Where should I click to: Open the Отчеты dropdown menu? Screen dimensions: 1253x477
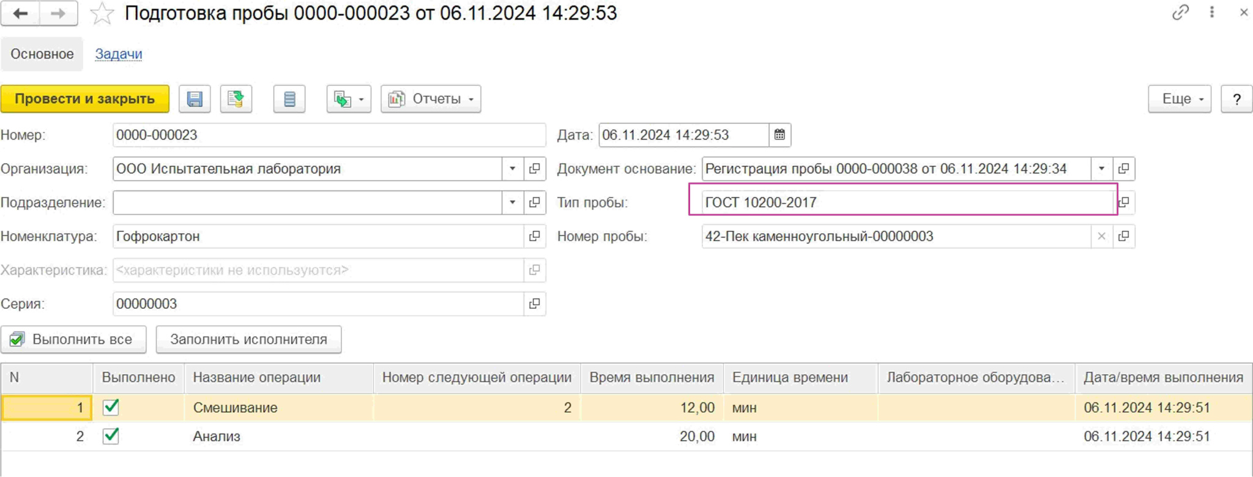(x=431, y=99)
